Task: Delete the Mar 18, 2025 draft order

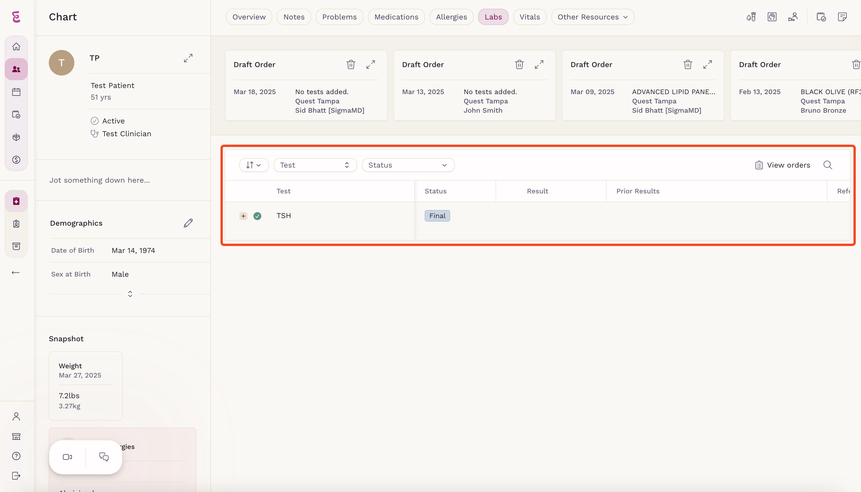Action: 351,64
